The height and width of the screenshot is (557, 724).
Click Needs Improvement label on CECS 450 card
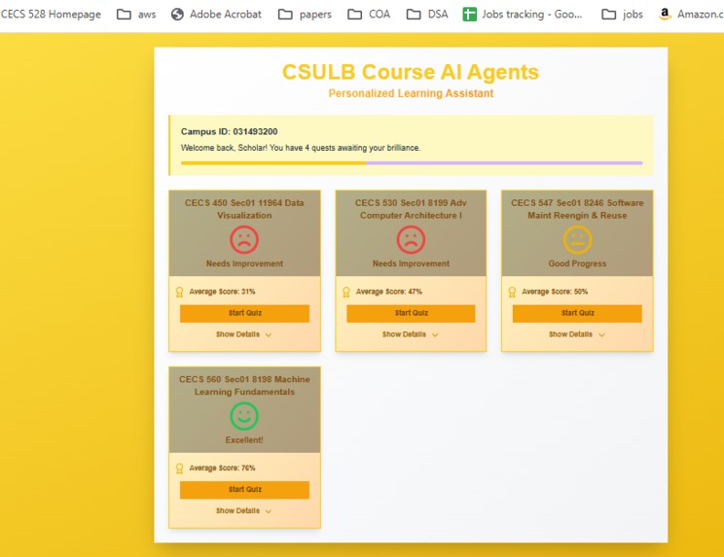pyautogui.click(x=244, y=263)
